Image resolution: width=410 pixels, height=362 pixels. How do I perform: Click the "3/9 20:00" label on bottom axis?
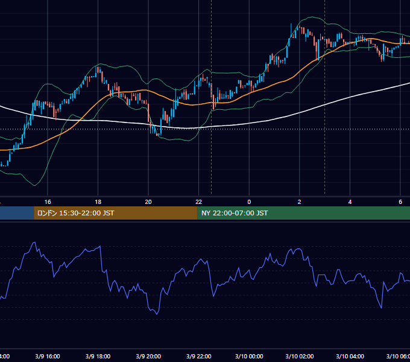[148, 356]
